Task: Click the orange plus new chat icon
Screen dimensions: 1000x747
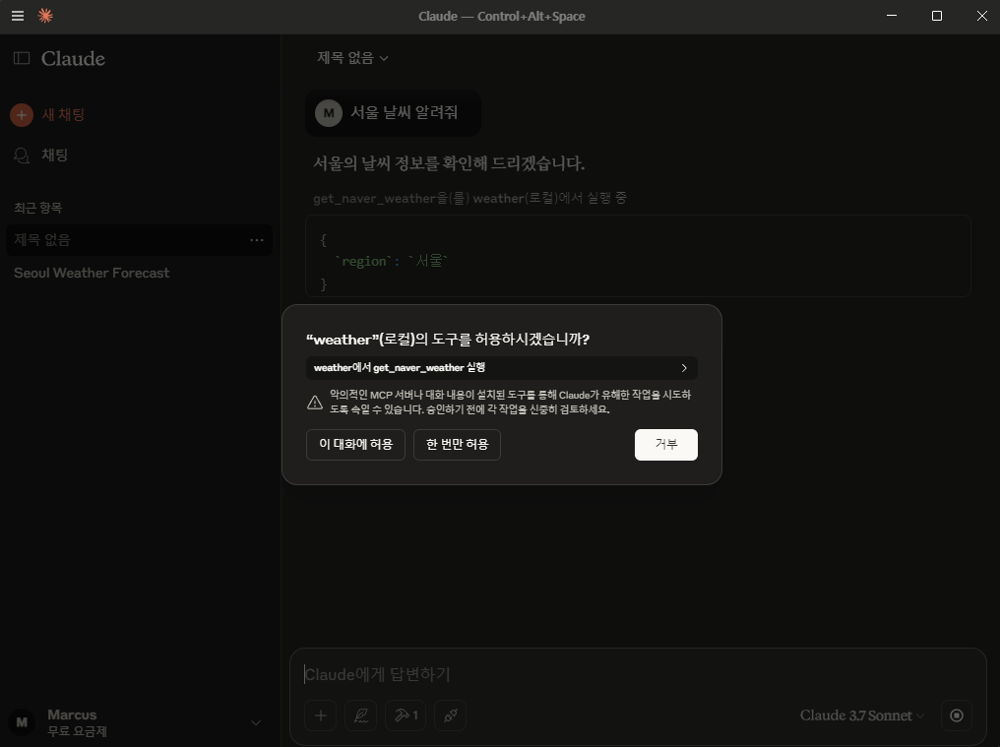Action: pyautogui.click(x=22, y=115)
